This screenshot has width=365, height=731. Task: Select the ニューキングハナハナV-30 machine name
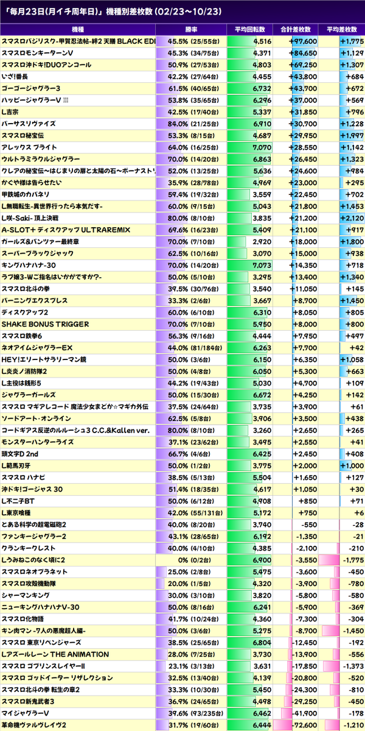click(41, 607)
